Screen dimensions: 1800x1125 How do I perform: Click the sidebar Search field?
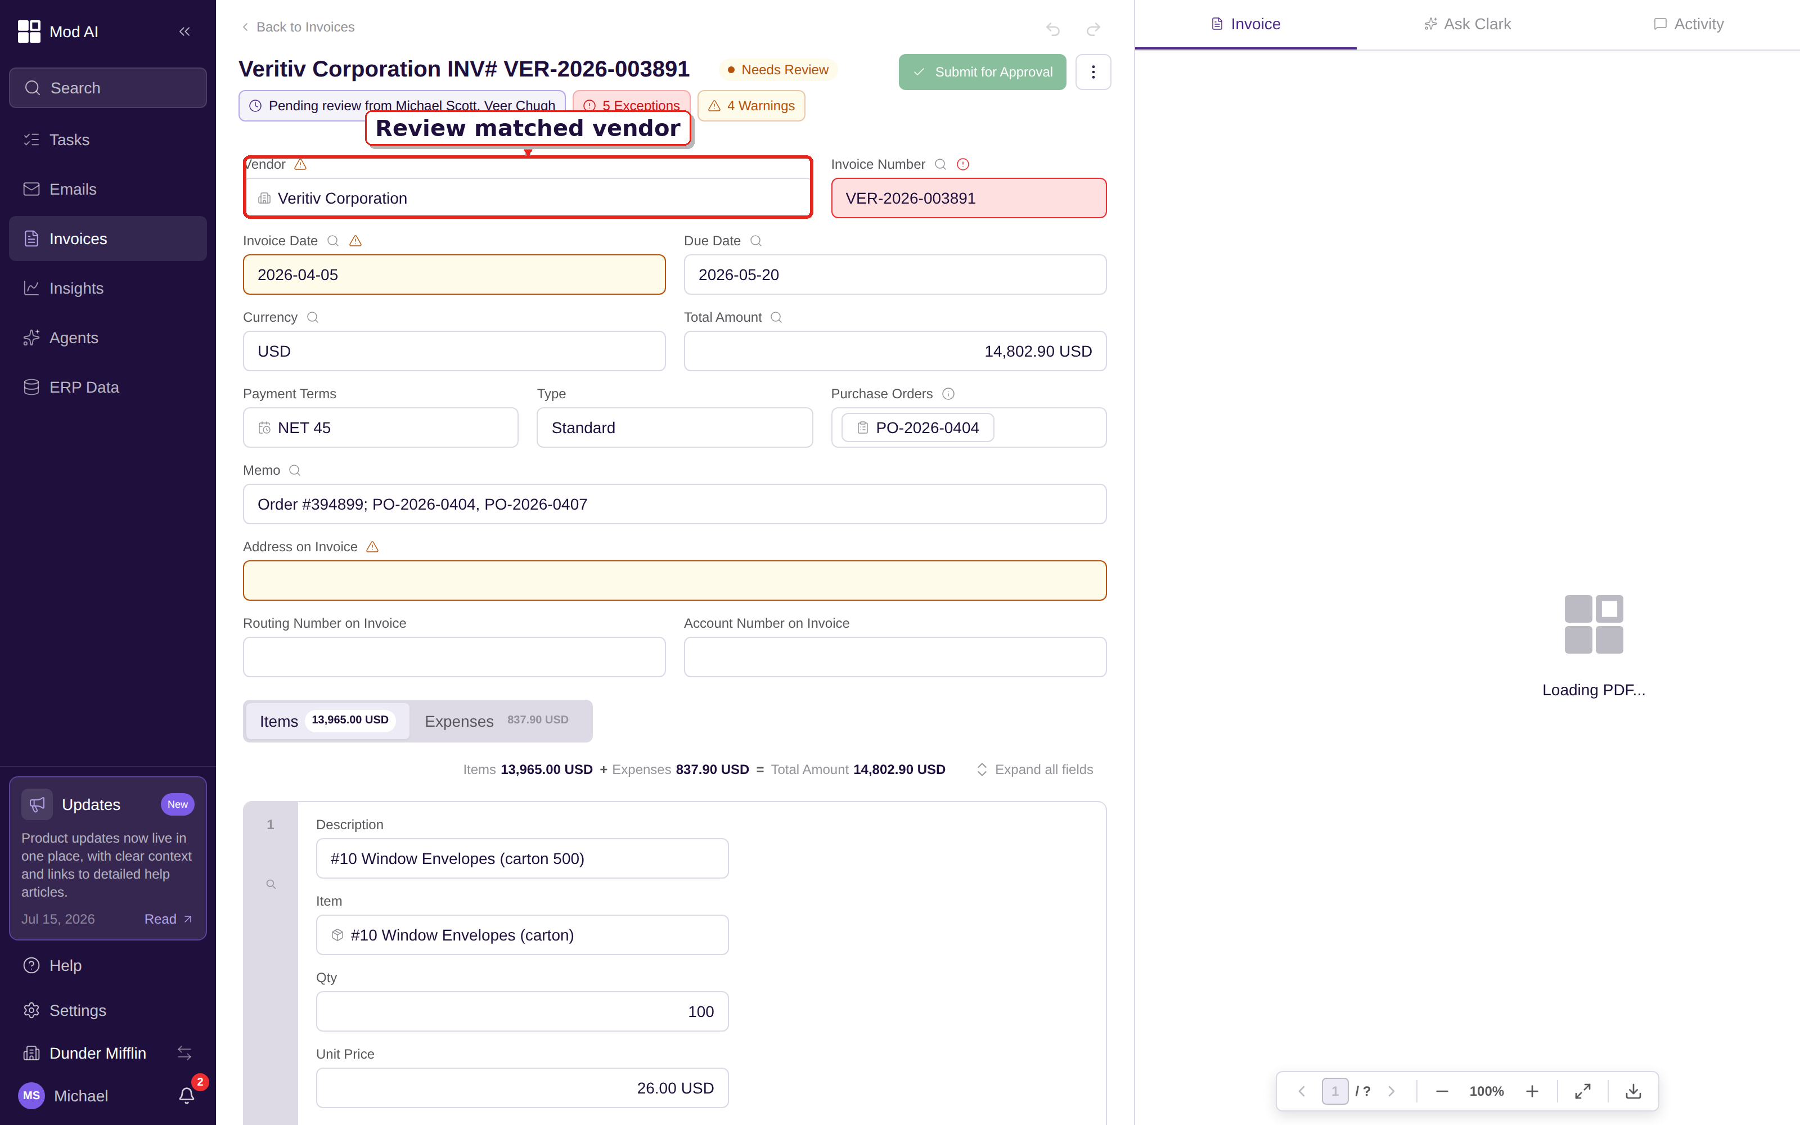pos(108,88)
